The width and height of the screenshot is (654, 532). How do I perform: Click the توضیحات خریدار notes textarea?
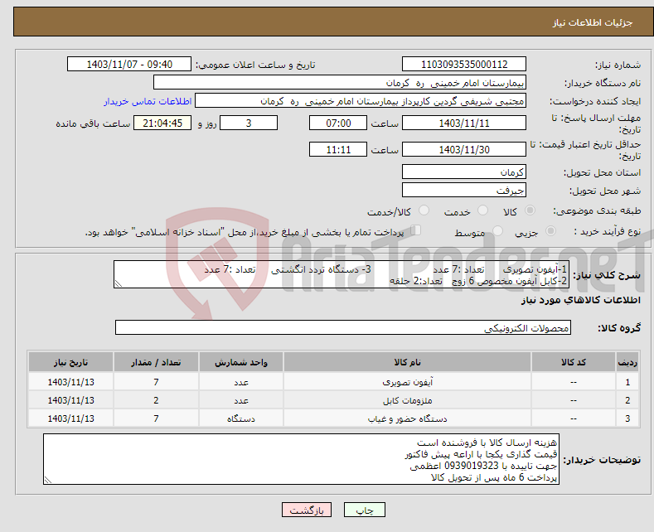(x=301, y=459)
